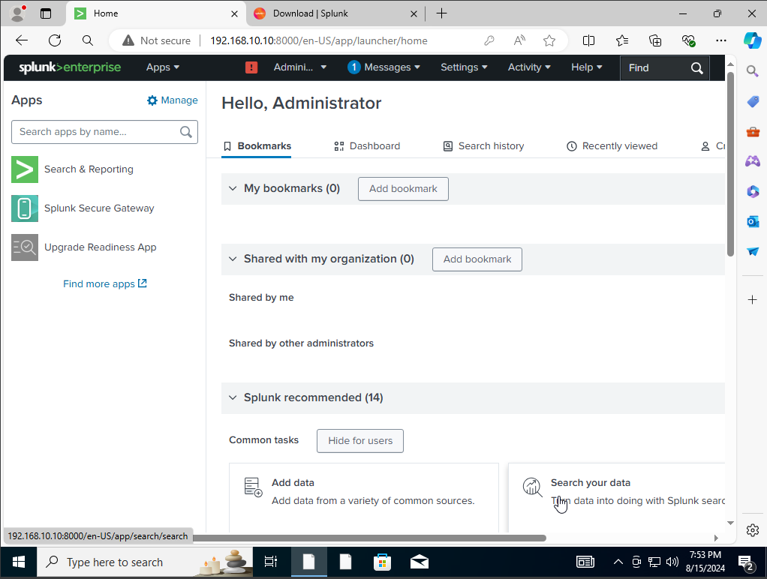Click Add bookmark for Shared with organization
Viewport: 767px width, 579px height.
coord(477,259)
